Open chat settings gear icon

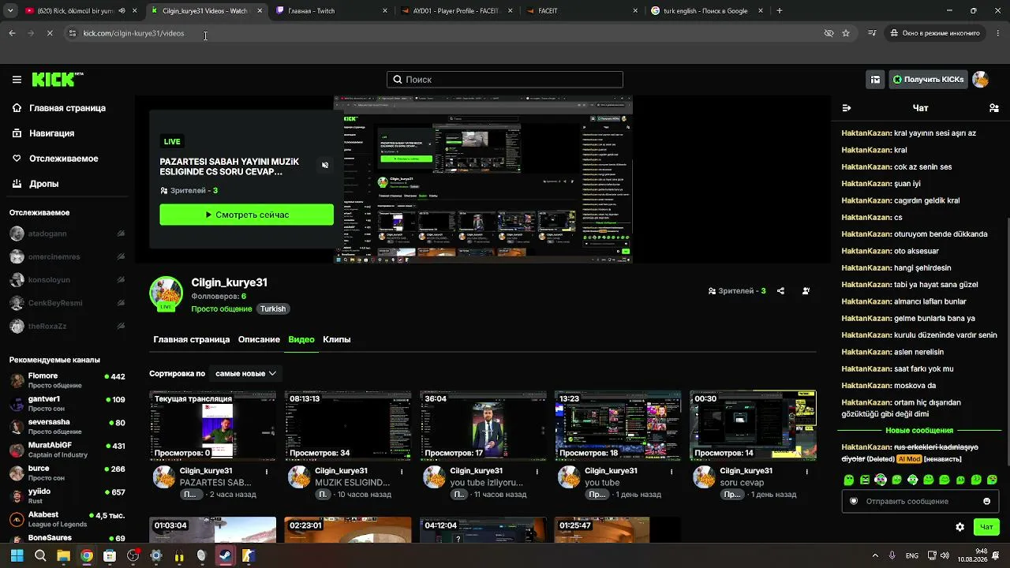pos(959,527)
